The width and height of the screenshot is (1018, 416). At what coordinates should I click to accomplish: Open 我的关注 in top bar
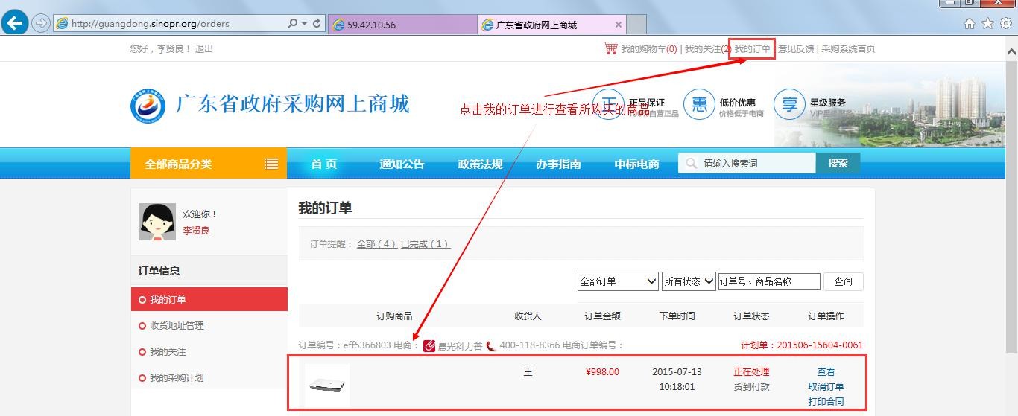point(707,49)
